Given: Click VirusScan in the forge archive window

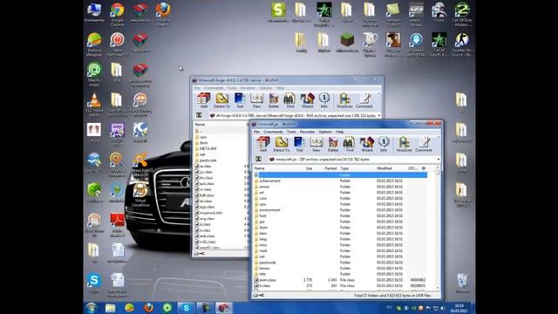Looking at the screenshot, I should coord(344,100).
